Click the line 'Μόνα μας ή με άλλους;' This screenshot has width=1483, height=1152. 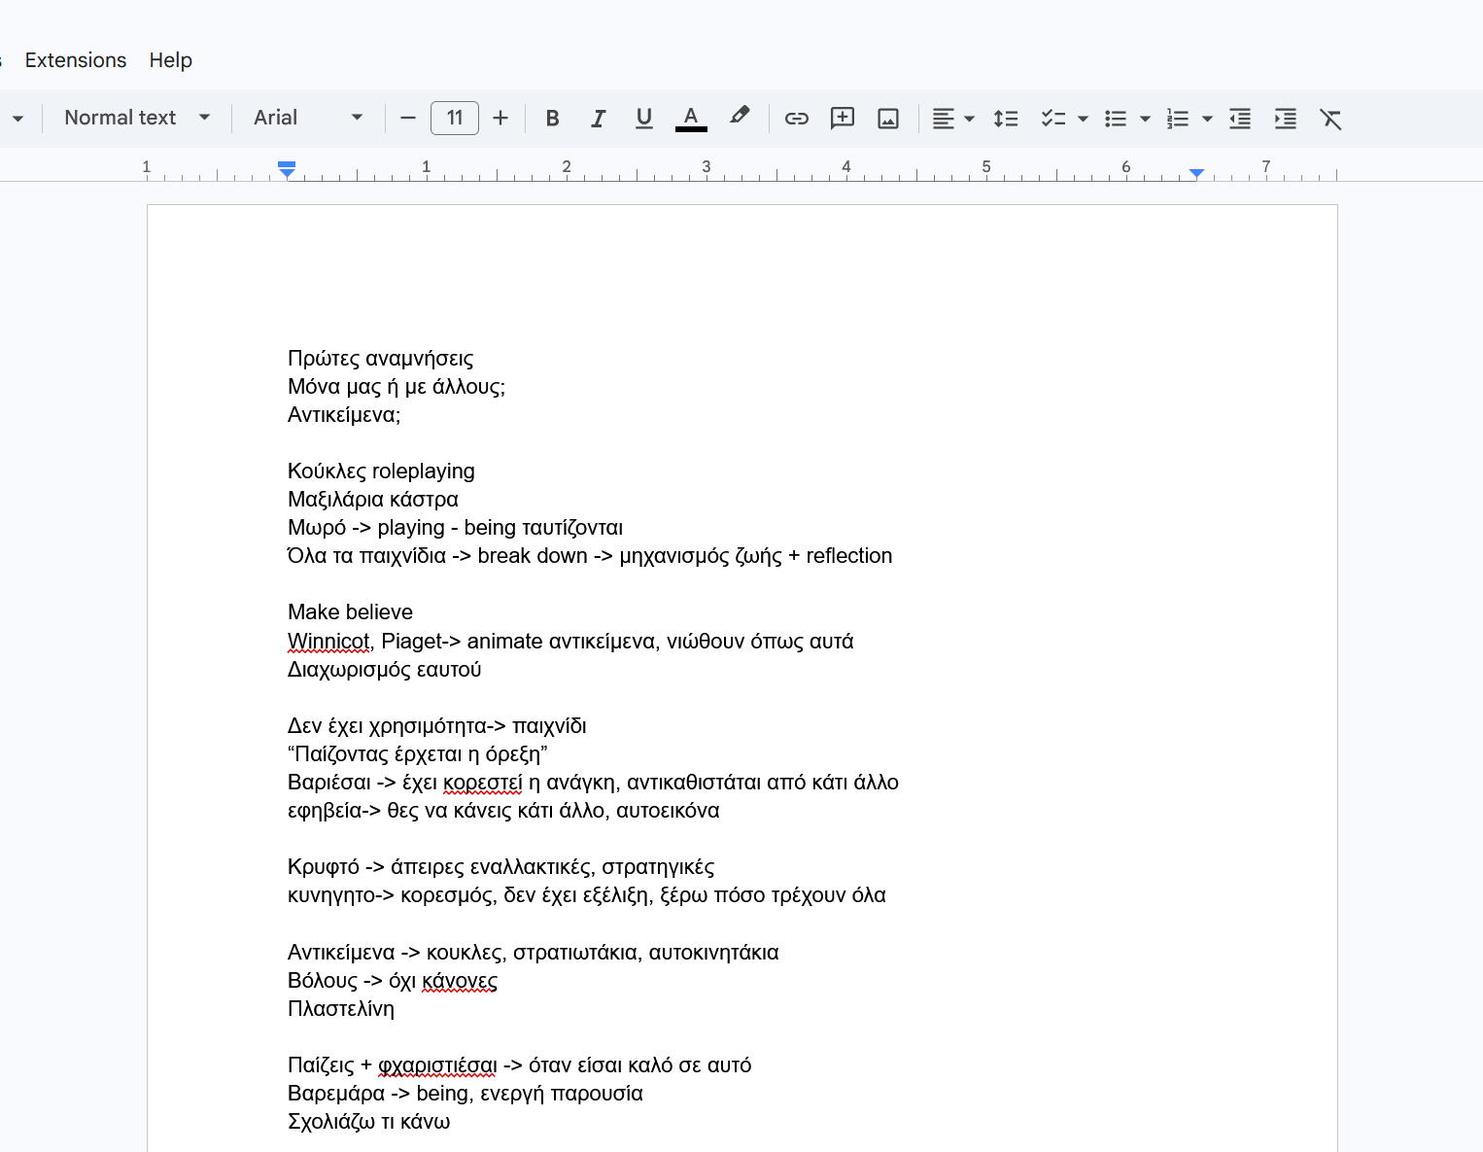pyautogui.click(x=397, y=387)
